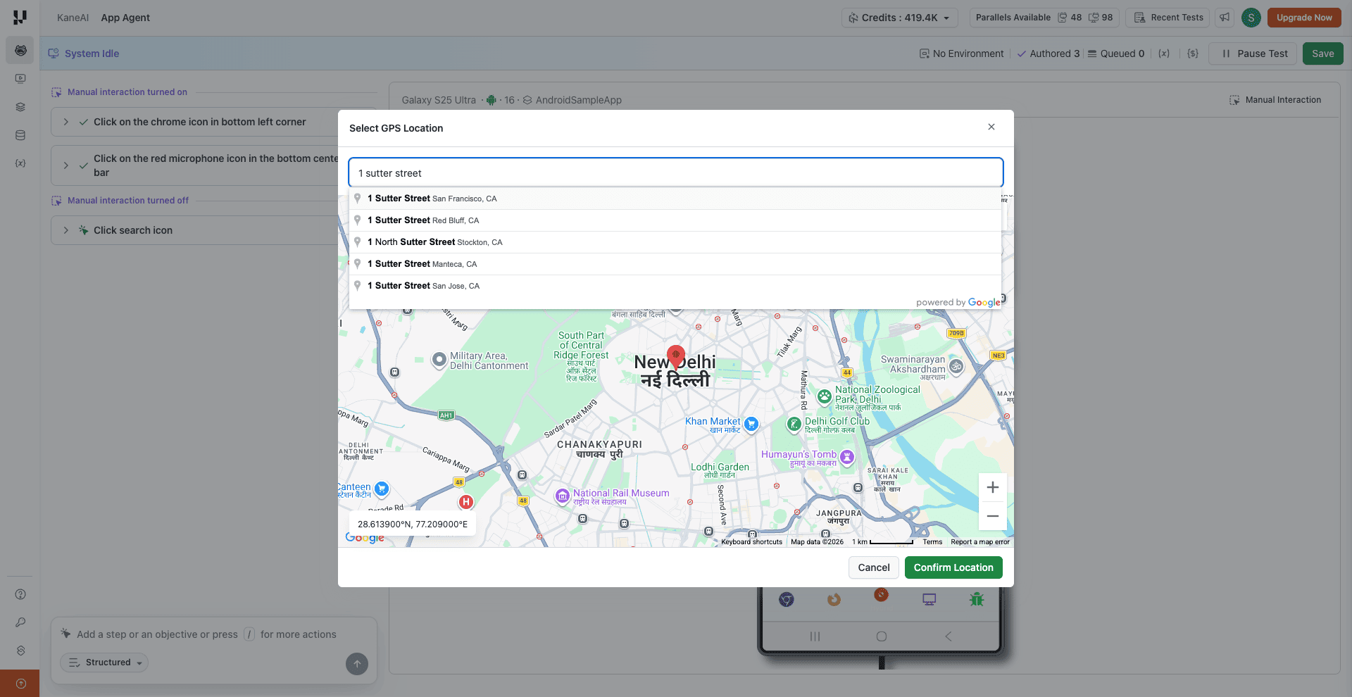Viewport: 1352px width, 697px height.
Task: Open the Structured mode dropdown
Action: 104,663
